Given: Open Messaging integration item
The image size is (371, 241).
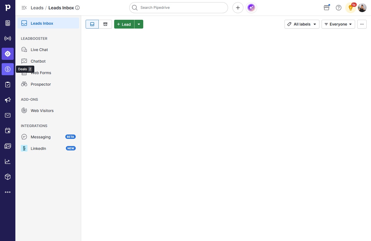Looking at the screenshot, I should click(x=48, y=137).
